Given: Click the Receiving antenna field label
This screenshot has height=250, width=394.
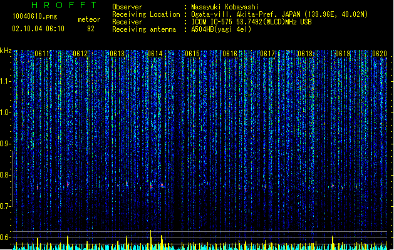Looking at the screenshot, I should pos(144,29).
